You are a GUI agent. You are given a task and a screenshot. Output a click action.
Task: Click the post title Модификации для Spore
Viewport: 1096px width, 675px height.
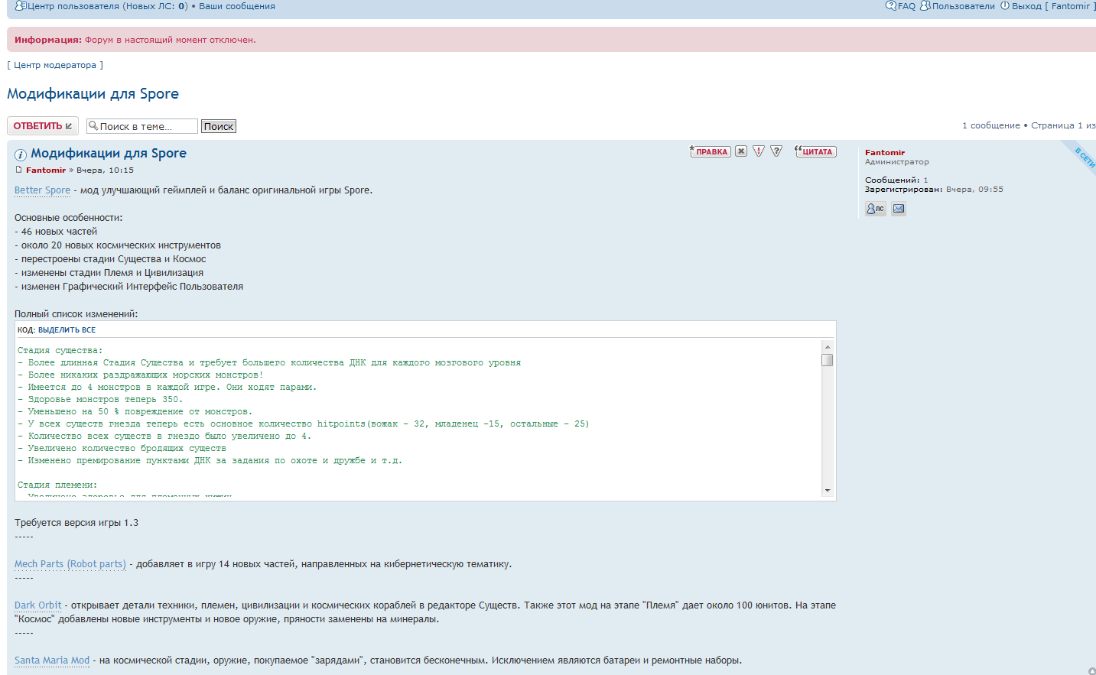pos(109,153)
